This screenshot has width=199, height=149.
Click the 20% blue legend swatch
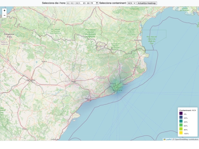click(x=181, y=117)
